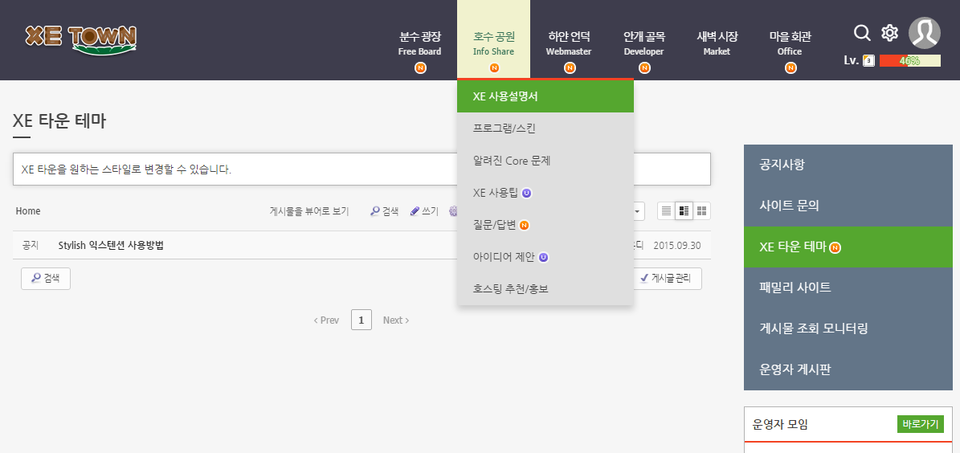960x453 pixels.
Task: Open the dropdown arrow beside view buttons
Action: tap(639, 211)
